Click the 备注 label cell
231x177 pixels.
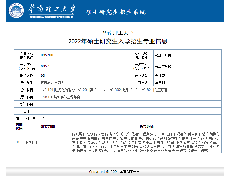tap(27, 111)
